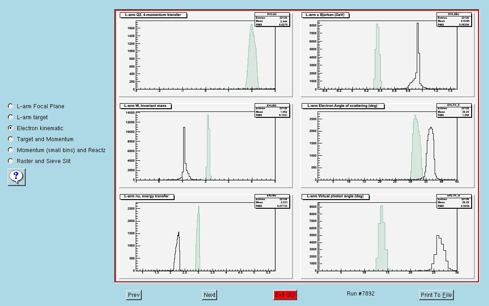
Task: Click the Prev button
Action: coord(134,295)
